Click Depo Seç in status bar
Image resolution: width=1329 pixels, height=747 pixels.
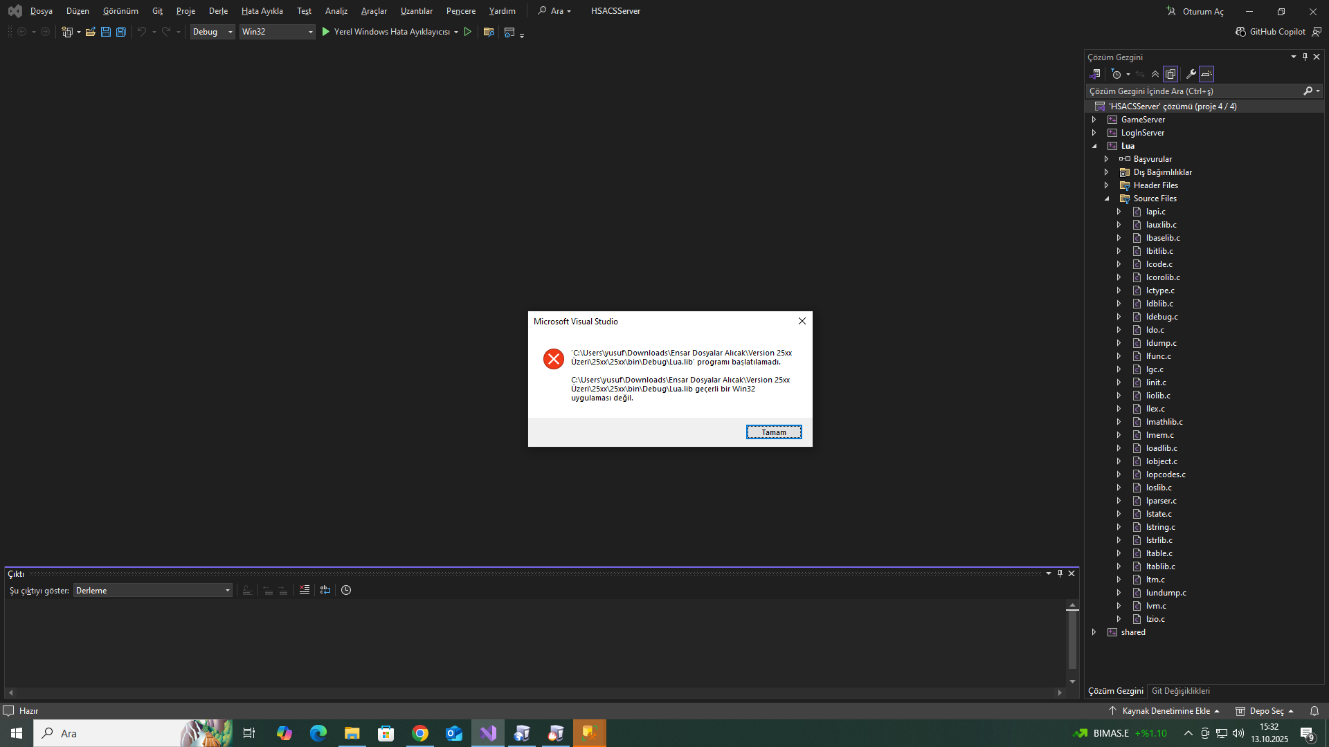coord(1265,711)
